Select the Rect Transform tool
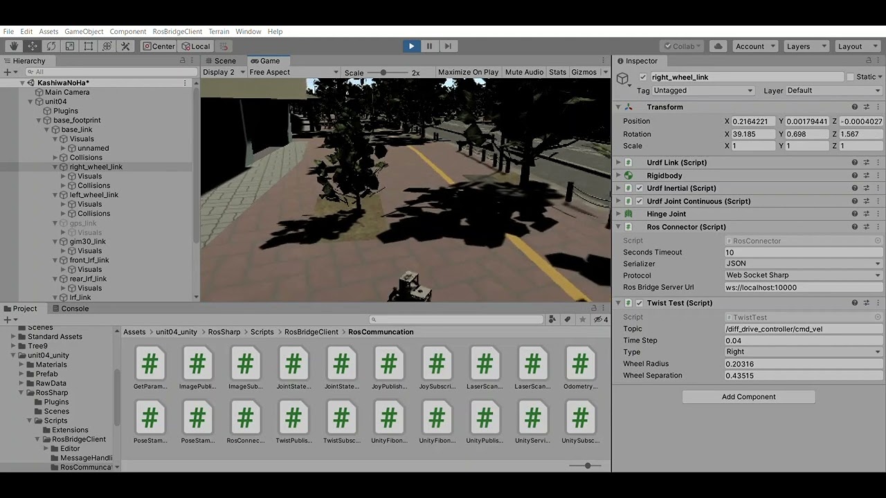The image size is (886, 498). (x=89, y=46)
